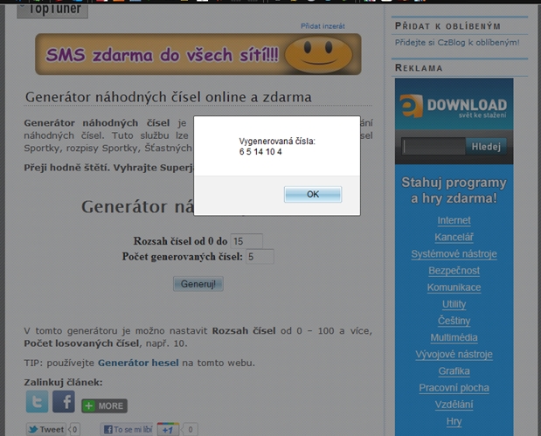The width and height of the screenshot is (541, 436).
Task: Open the green plus MORE sharing button
Action: [x=104, y=406]
